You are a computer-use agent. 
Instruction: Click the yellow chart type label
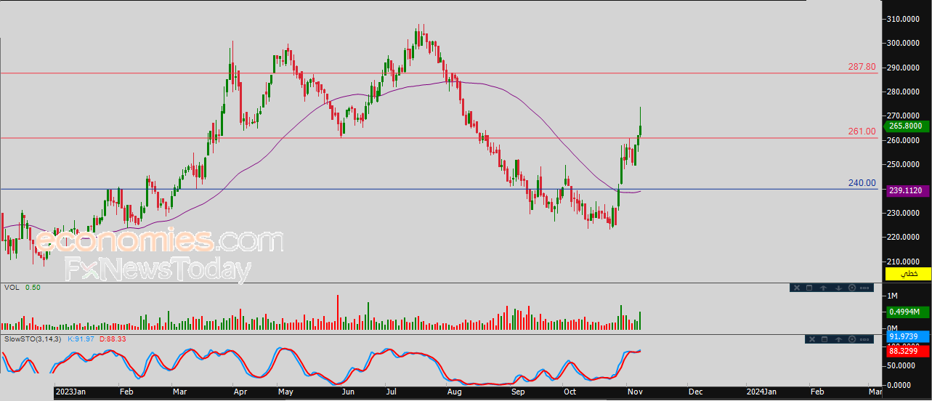point(908,274)
